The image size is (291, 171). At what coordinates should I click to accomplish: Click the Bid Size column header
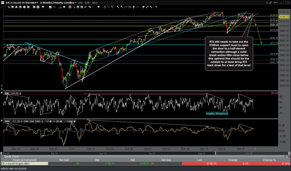[x=64, y=160]
